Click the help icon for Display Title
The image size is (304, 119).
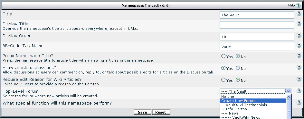tap(299, 24)
